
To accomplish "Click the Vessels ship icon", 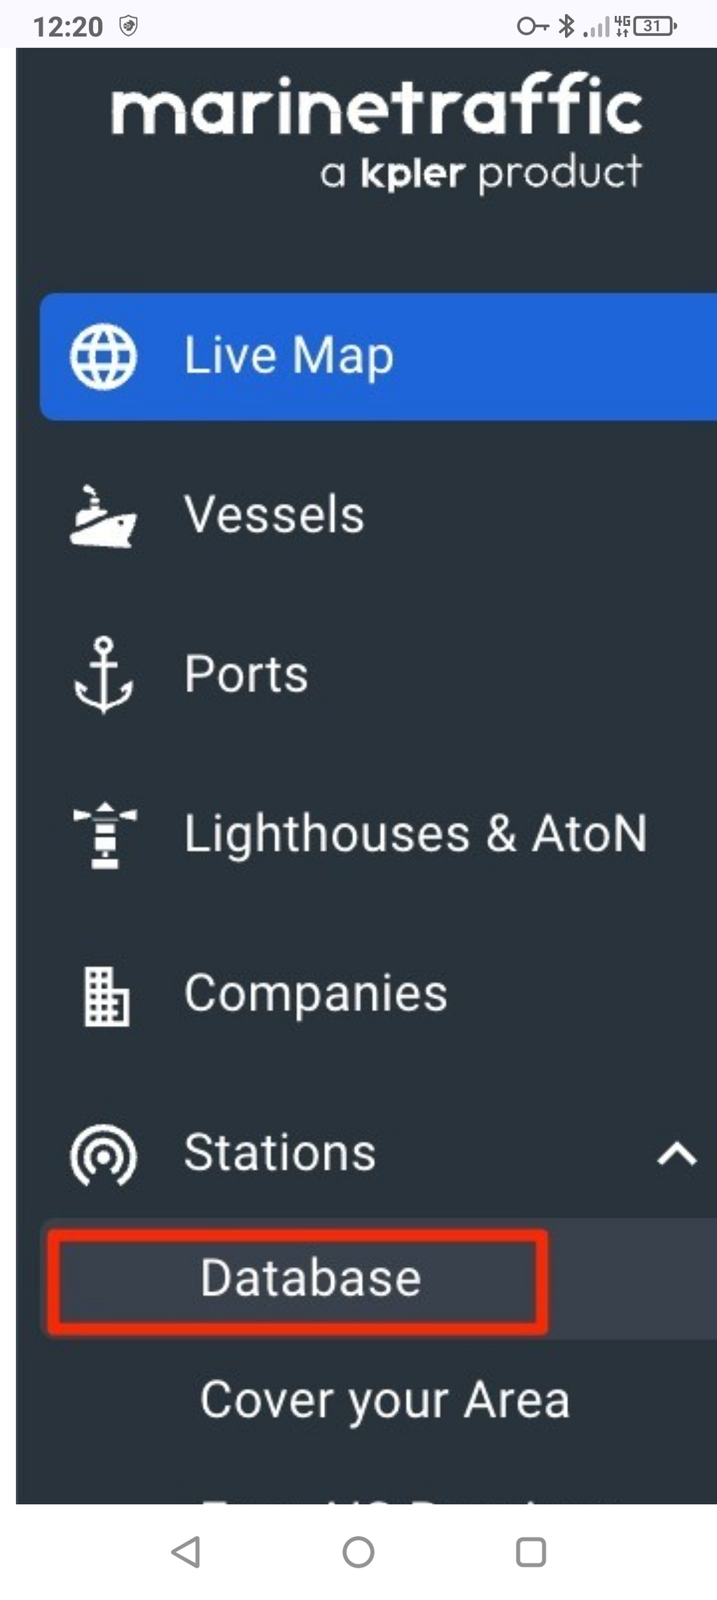I will tap(103, 517).
